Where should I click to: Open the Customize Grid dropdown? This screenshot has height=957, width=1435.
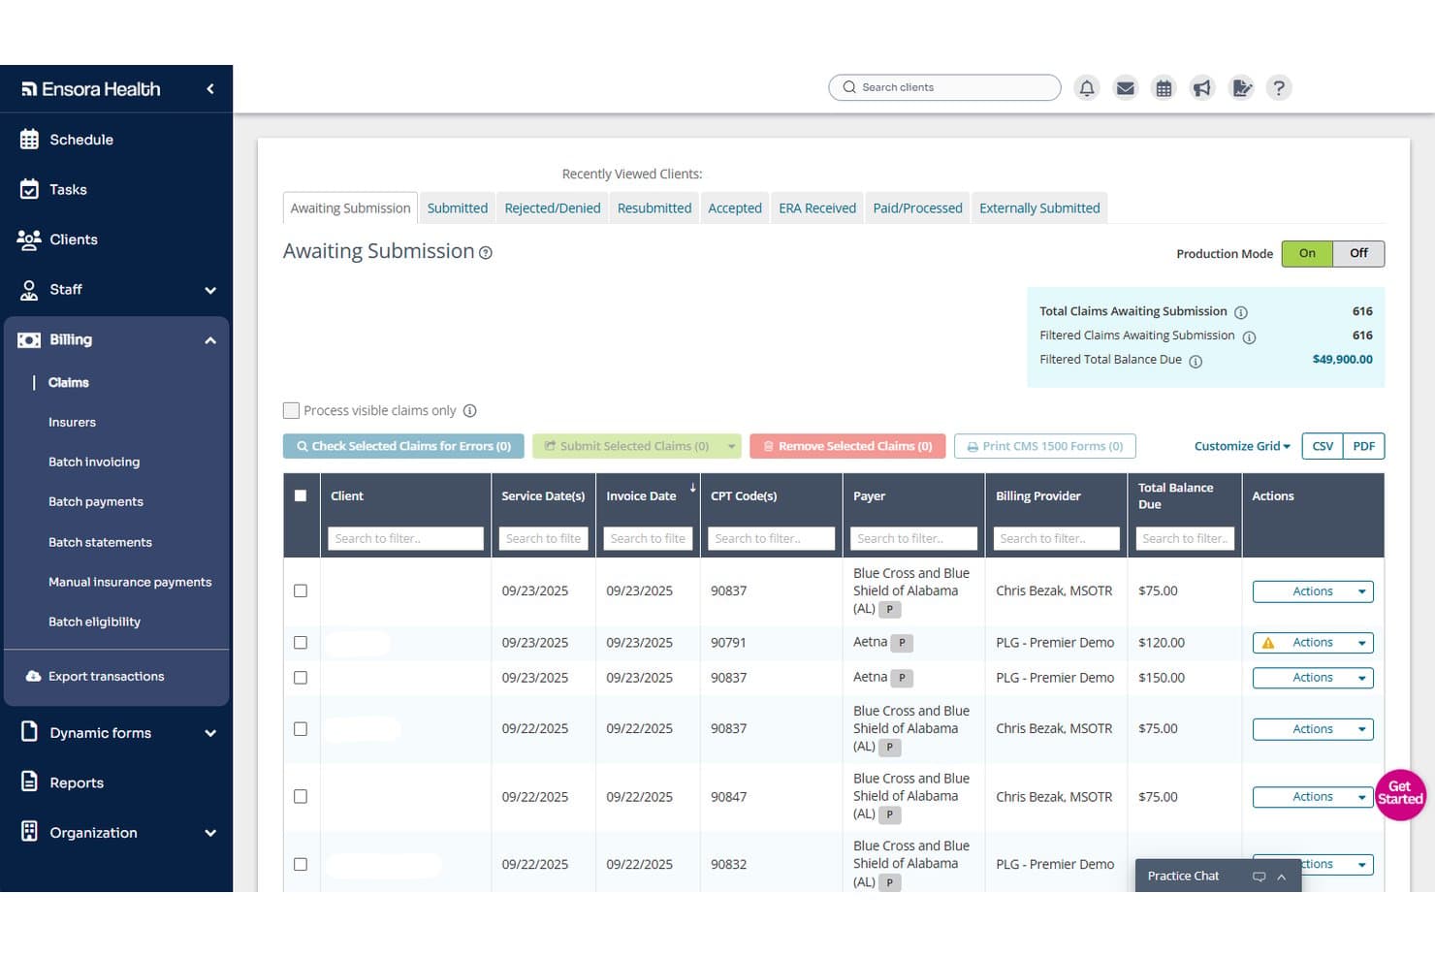1242,446
